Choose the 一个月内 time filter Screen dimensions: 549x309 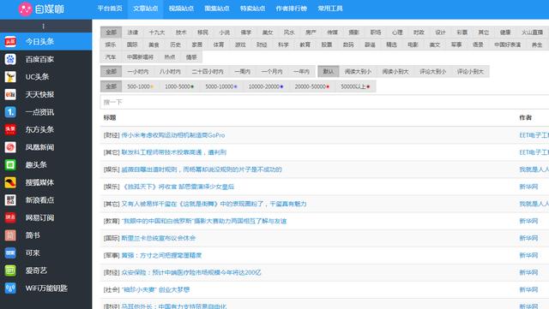point(272,72)
